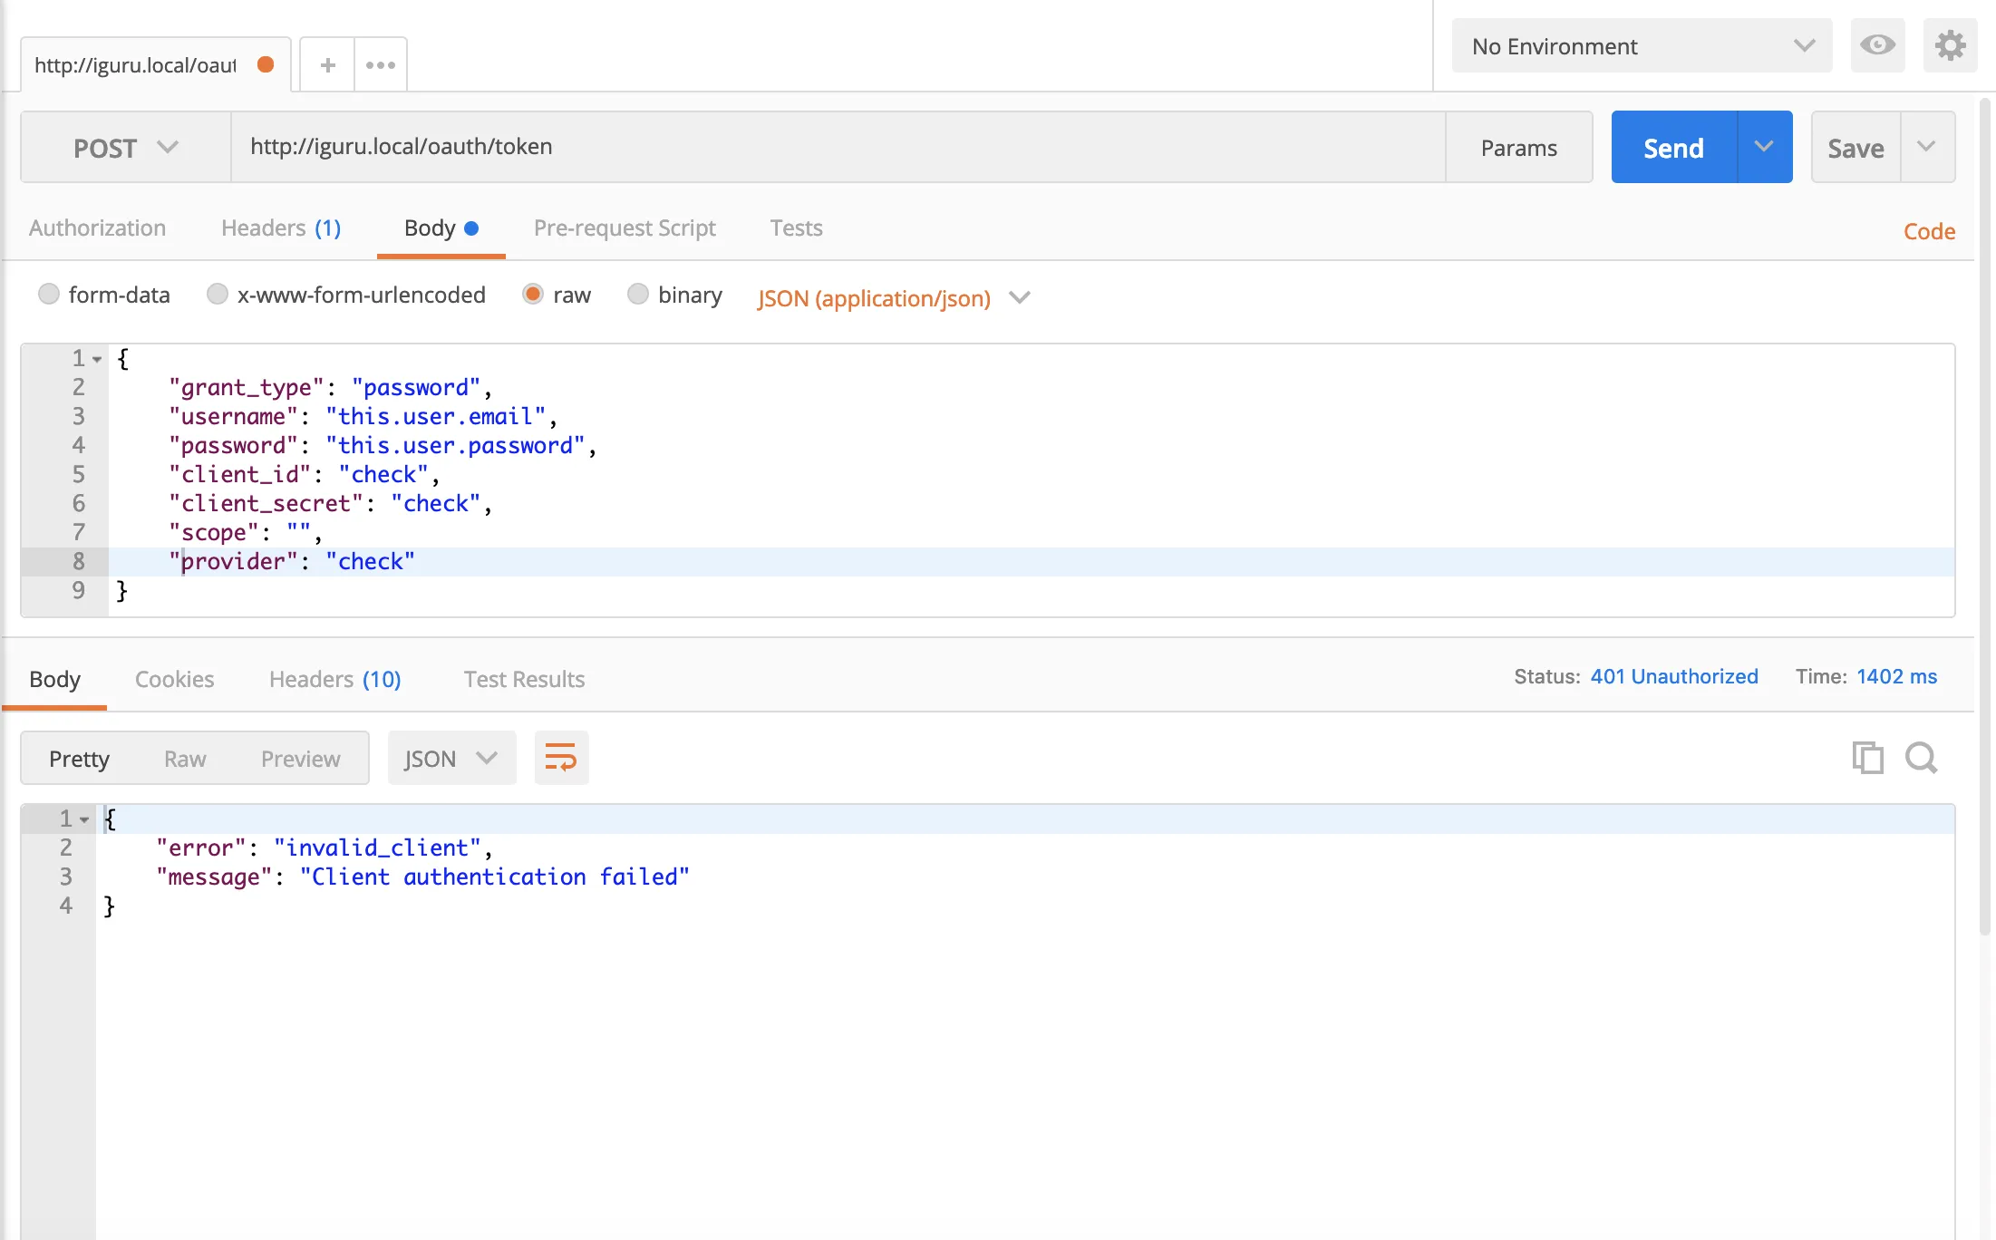
Task: Toggle the response line wrap icon
Action: (561, 758)
